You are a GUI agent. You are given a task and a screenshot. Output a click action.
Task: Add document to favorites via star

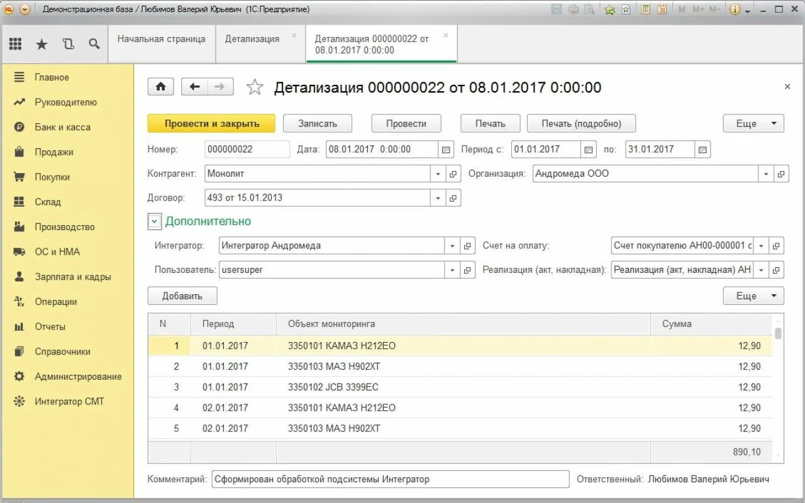(x=254, y=87)
